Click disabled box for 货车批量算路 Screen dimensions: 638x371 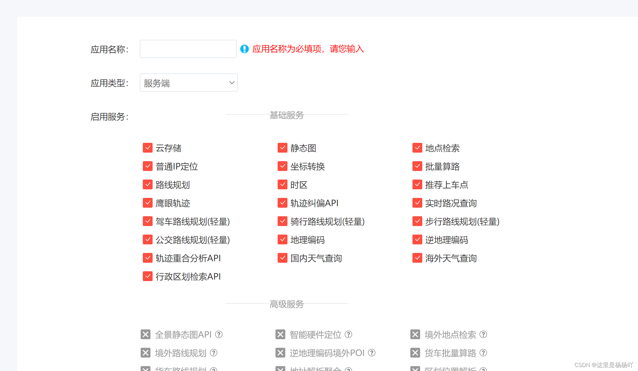tap(415, 353)
